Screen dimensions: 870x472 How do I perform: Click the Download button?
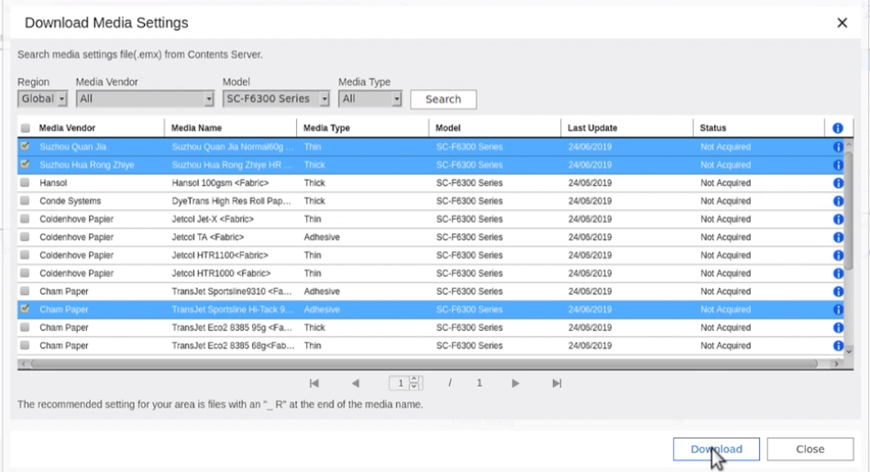(716, 449)
